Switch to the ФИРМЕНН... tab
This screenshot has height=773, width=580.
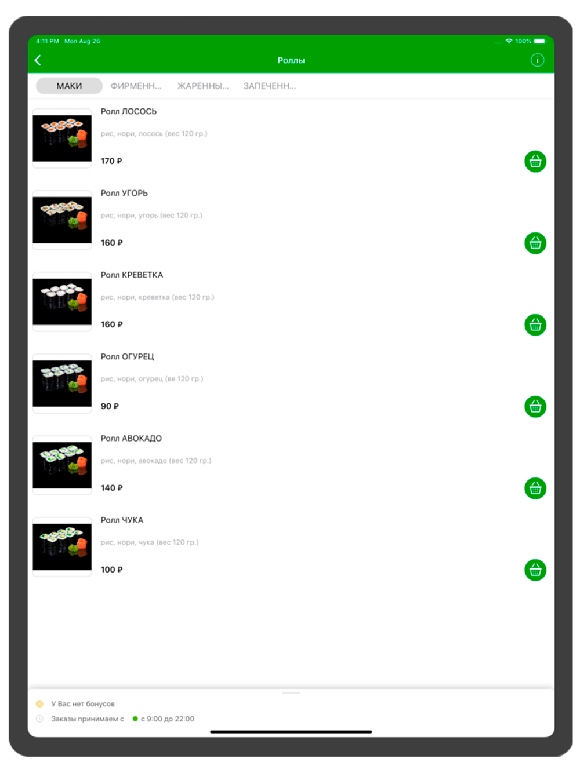tap(136, 86)
